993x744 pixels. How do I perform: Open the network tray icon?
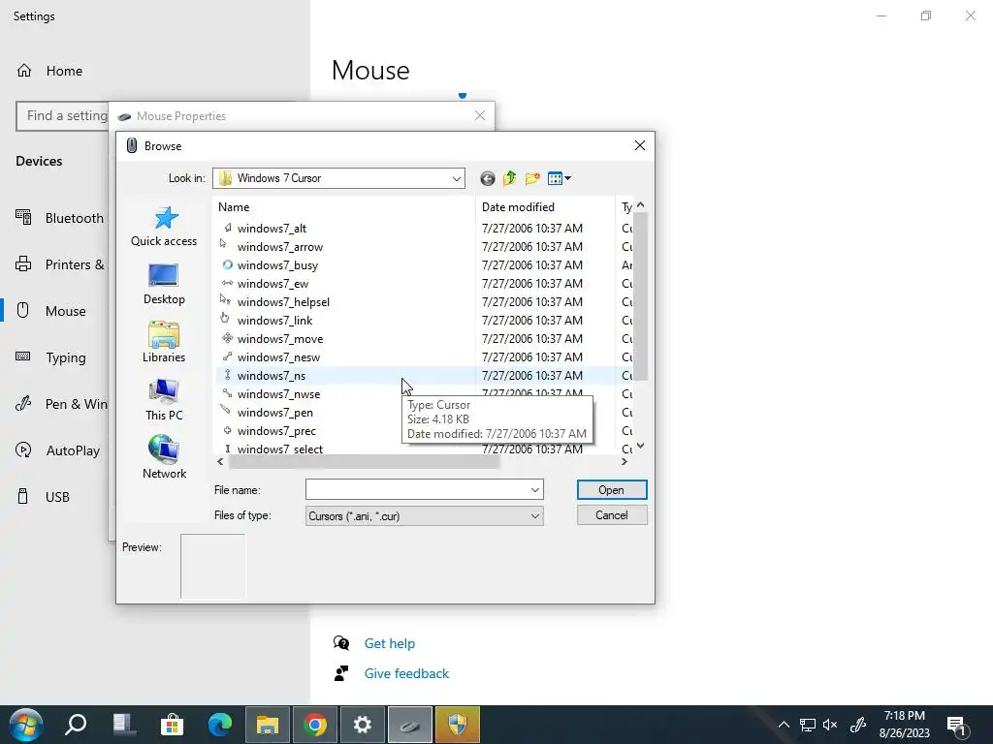click(x=808, y=725)
